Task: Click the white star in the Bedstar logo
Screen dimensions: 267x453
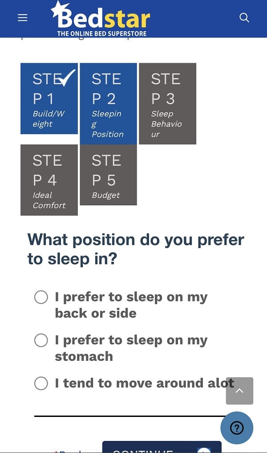Action: [60, 9]
